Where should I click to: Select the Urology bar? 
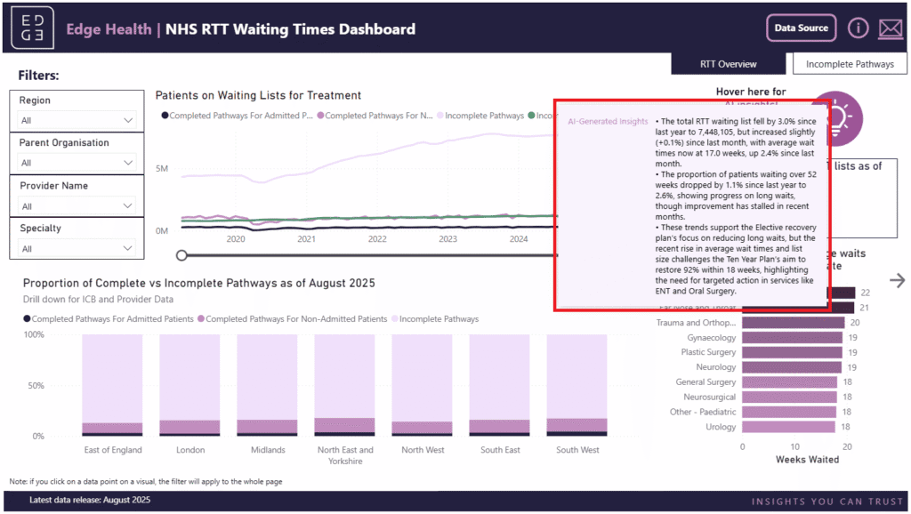point(788,427)
